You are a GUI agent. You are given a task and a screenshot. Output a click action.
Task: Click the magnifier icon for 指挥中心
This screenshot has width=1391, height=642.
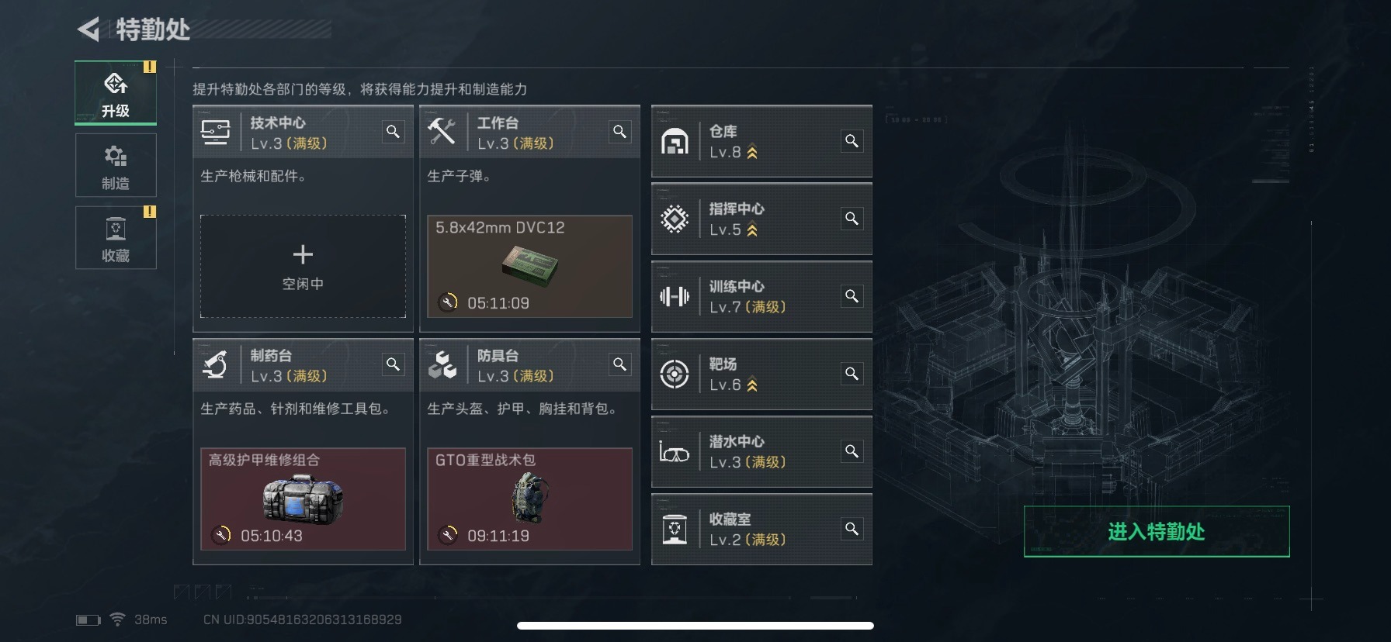click(x=852, y=219)
